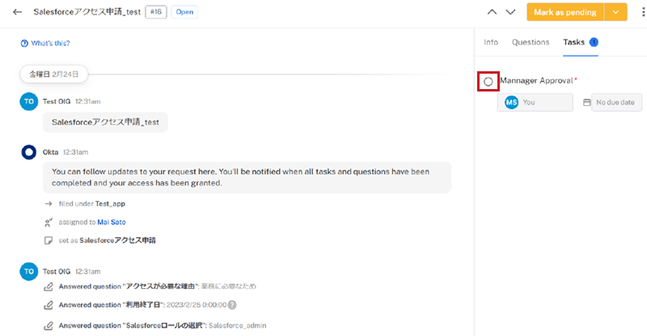Screen dimensions: 647x336
Task: Open the What's this? link
Action: point(50,43)
